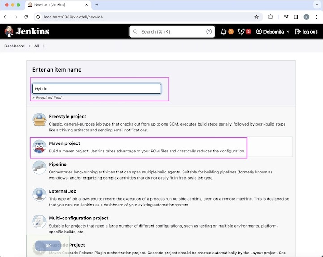323x257 pixels.
Task: Click the localhost:8080 address bar URL
Action: click(x=73, y=17)
